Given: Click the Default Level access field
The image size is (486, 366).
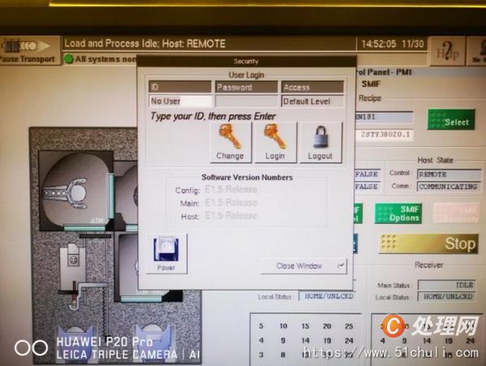Looking at the screenshot, I should (x=312, y=101).
